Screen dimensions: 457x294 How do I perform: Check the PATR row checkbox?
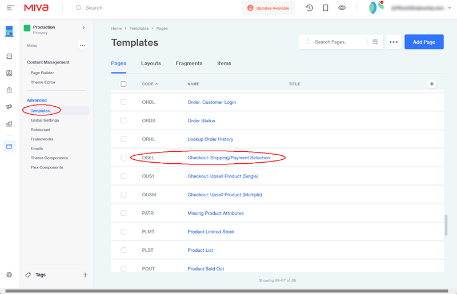123,213
